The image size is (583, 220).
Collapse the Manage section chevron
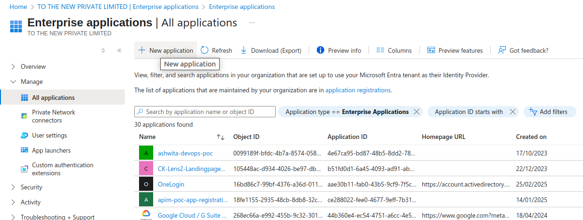[x=13, y=81]
